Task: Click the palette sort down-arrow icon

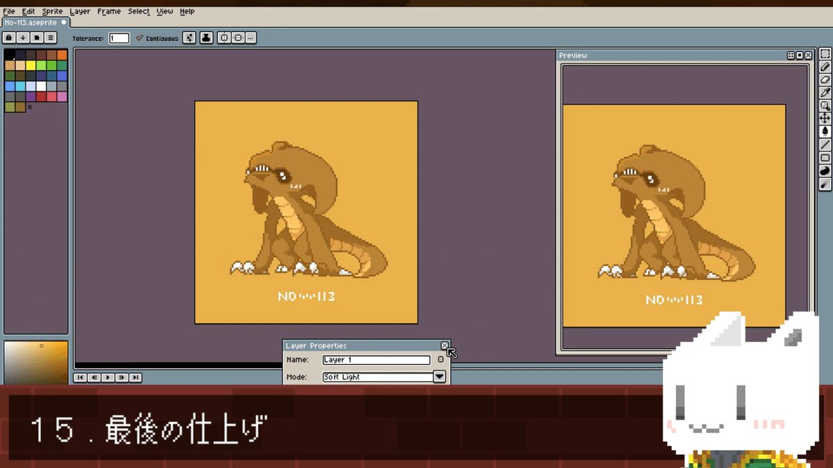Action: [x=23, y=38]
